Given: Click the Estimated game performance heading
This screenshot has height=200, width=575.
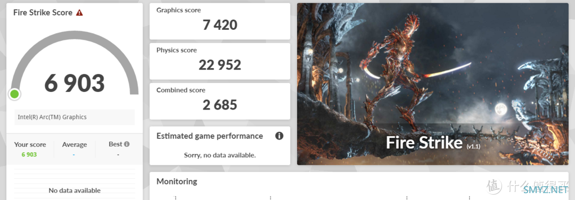Looking at the screenshot, I should (210, 136).
